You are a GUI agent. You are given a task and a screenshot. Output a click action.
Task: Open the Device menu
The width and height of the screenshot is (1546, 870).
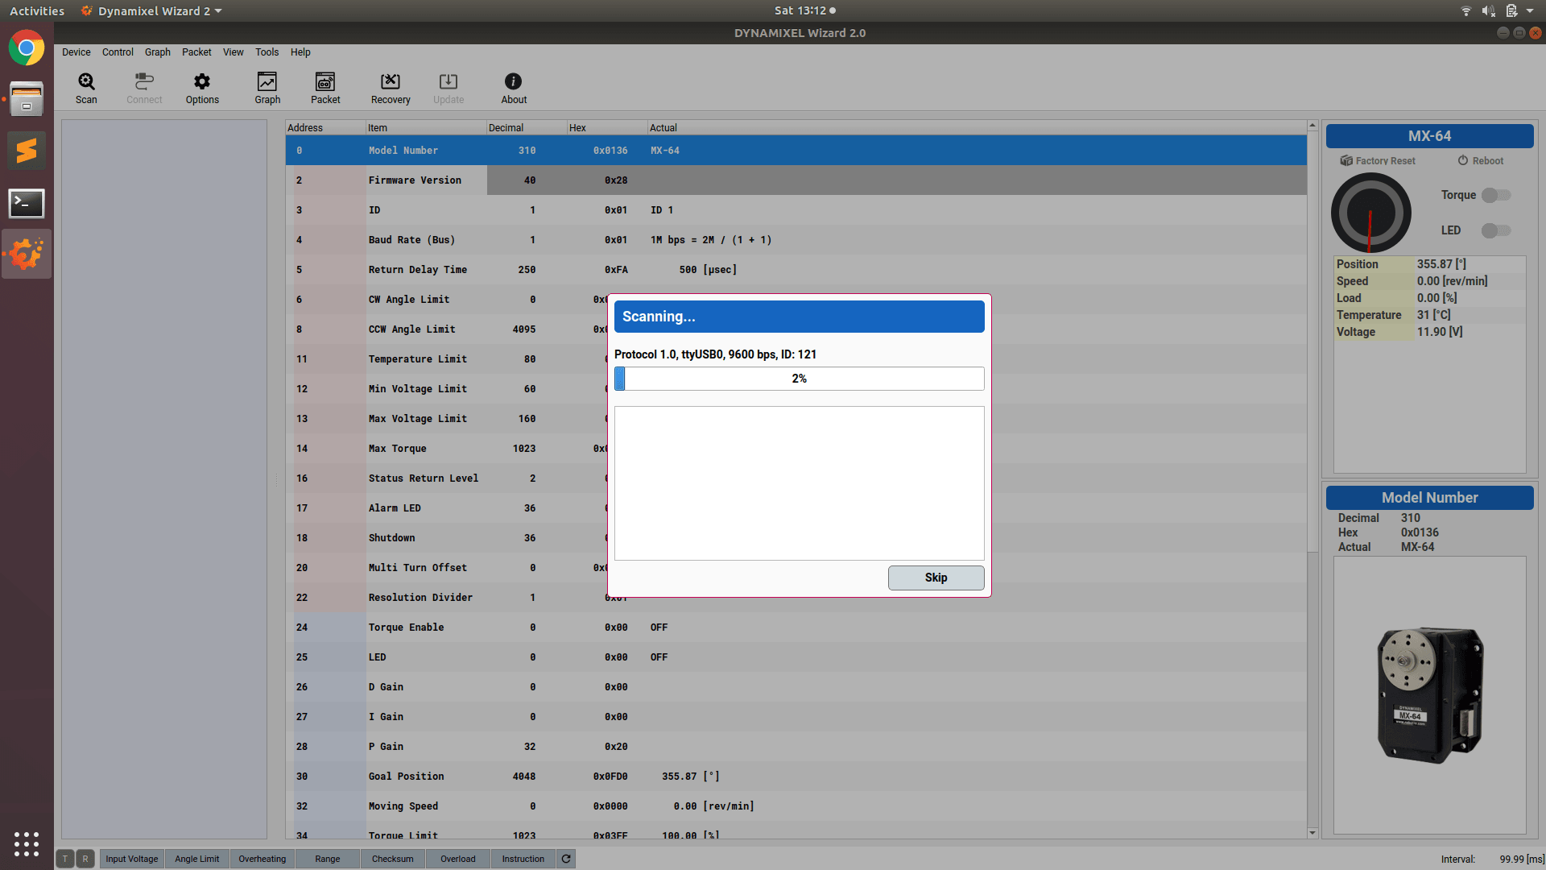click(x=76, y=52)
